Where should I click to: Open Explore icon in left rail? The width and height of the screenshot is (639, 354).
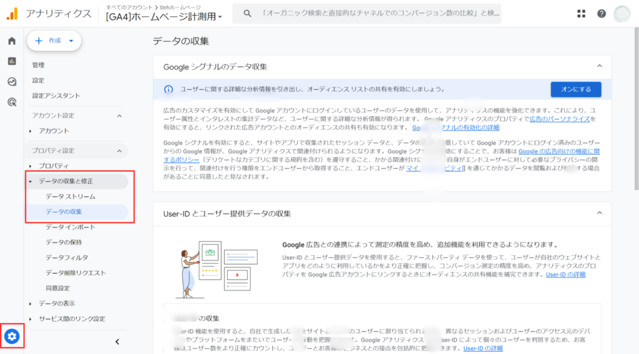coord(12,82)
